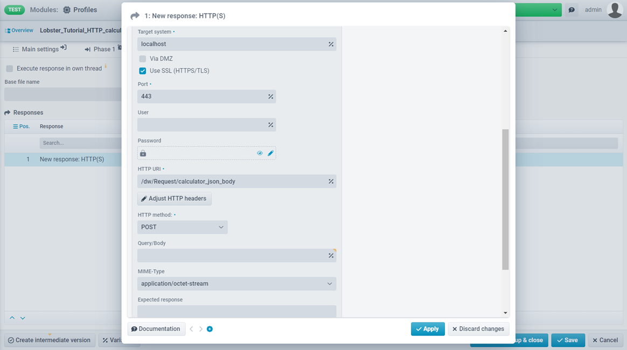
Task: Go to the Overview tab
Action: [19, 31]
